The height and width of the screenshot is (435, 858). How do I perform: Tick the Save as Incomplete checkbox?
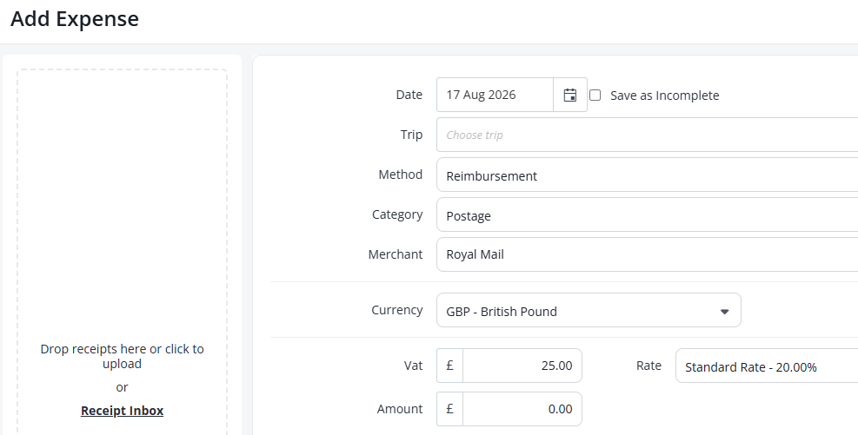pyautogui.click(x=595, y=96)
